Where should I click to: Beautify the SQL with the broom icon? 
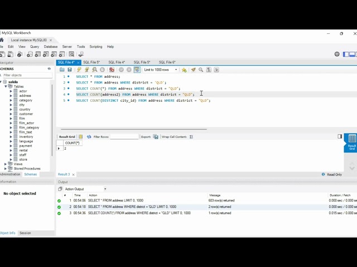click(x=194, y=70)
